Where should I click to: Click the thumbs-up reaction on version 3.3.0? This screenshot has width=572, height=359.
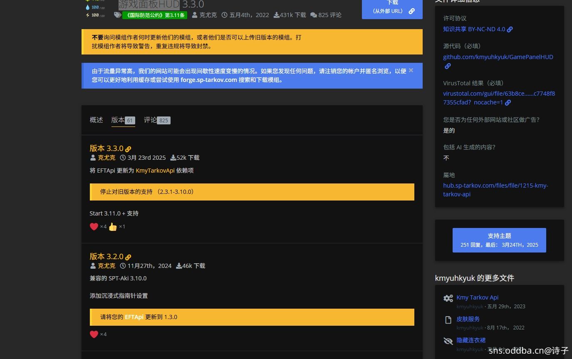[x=113, y=227]
